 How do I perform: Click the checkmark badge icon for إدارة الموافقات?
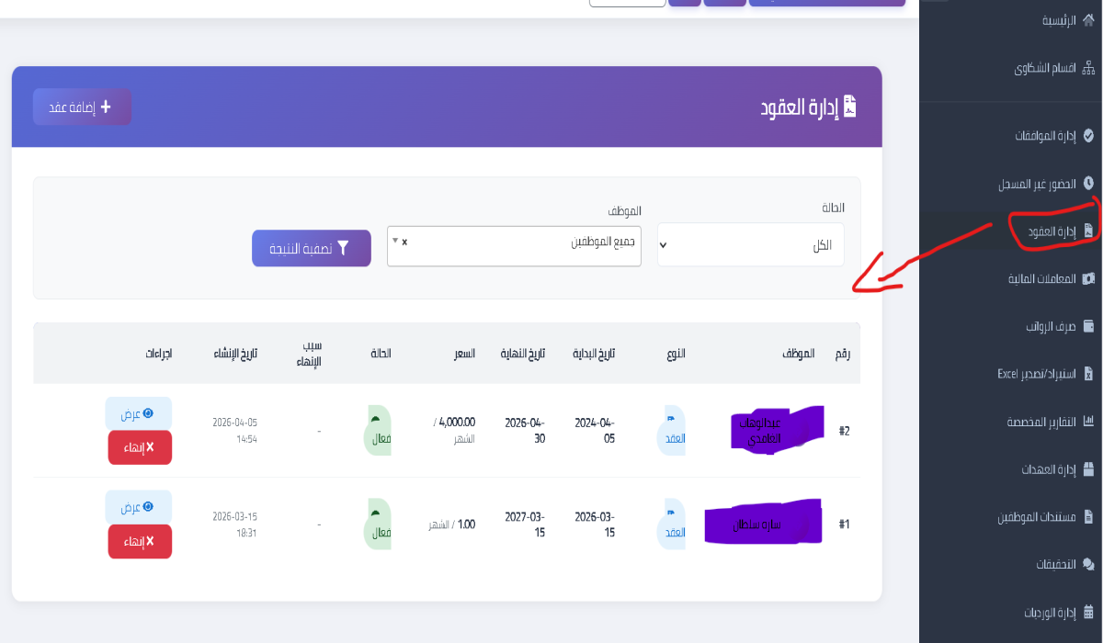click(x=1088, y=135)
